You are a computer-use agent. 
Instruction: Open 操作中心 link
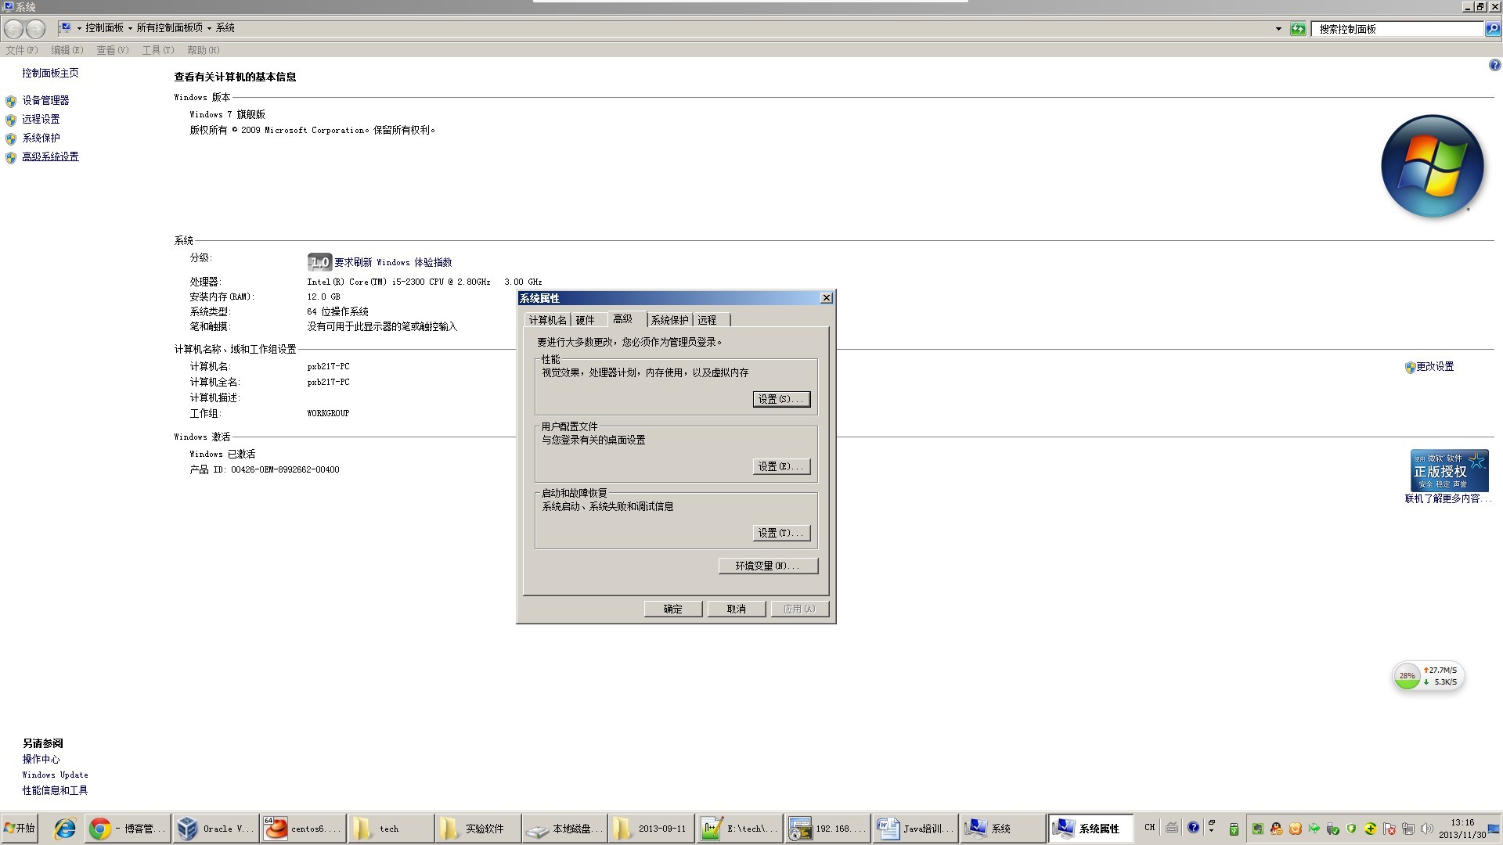(x=41, y=759)
